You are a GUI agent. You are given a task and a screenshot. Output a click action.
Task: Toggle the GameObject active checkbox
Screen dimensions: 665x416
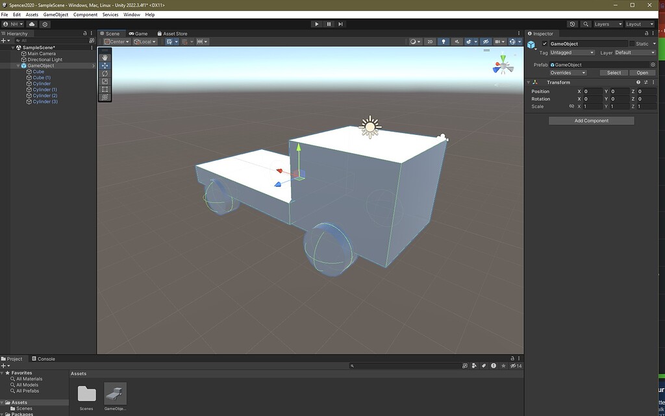(544, 44)
